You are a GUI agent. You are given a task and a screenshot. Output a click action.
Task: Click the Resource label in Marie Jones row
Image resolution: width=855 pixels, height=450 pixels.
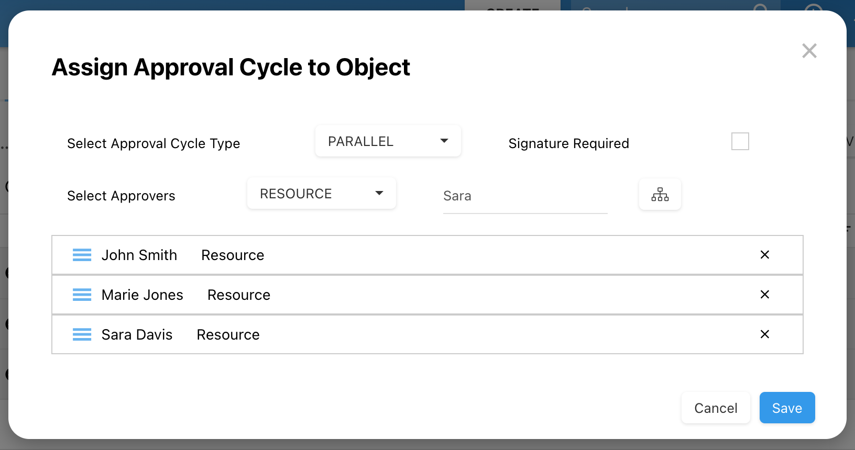[239, 295]
